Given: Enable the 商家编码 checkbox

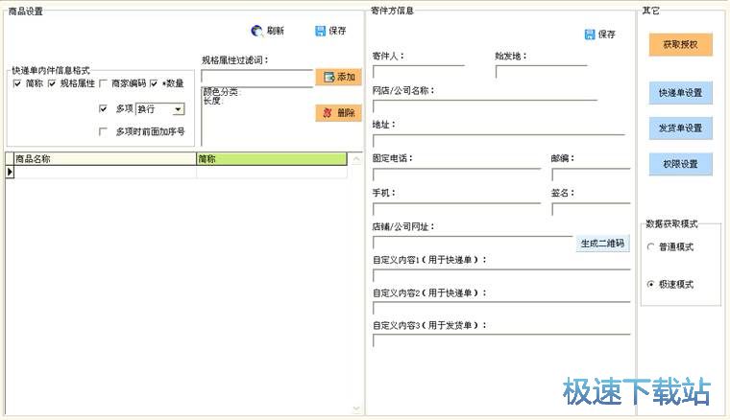Looking at the screenshot, I should pos(103,83).
